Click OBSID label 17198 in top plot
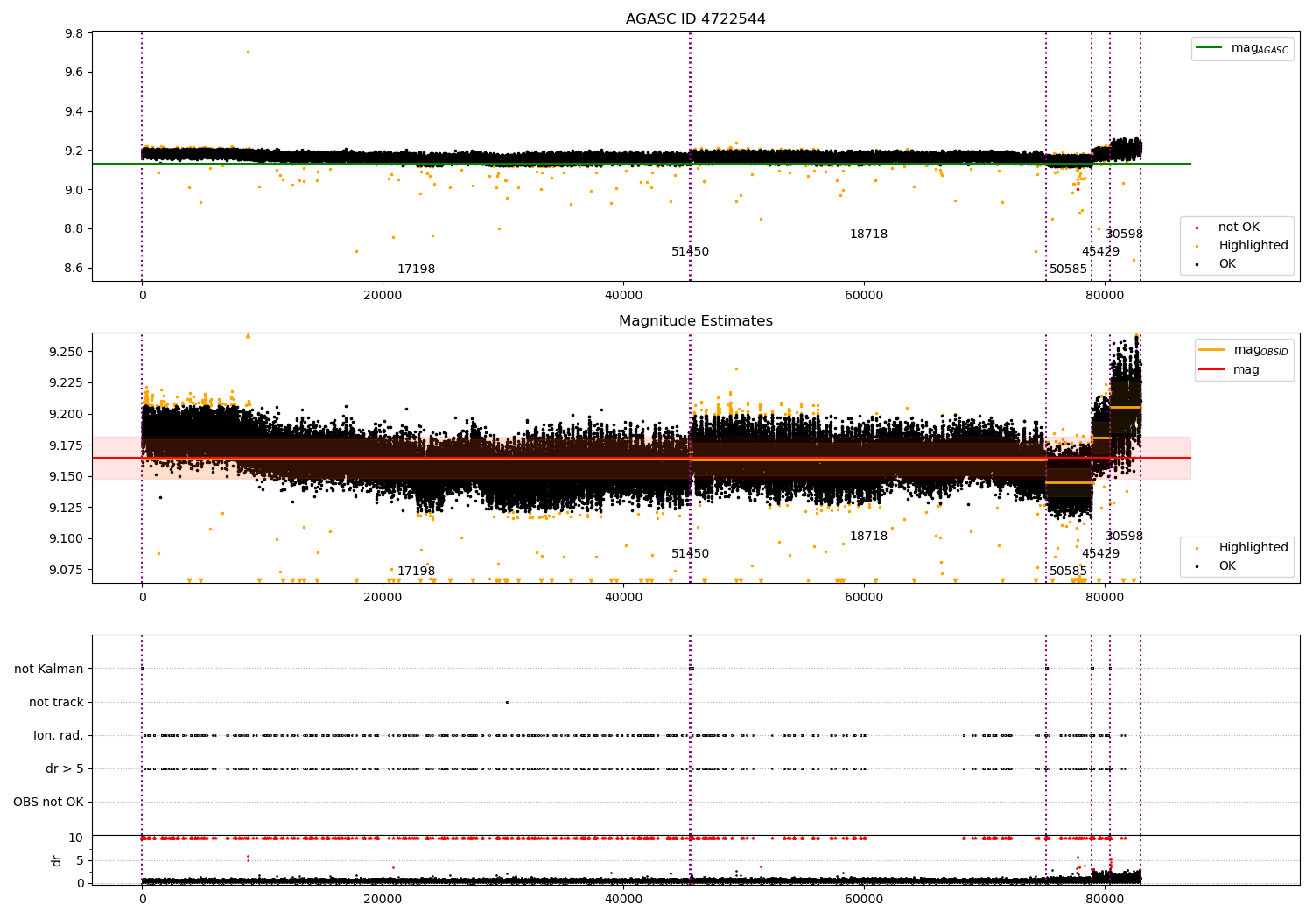This screenshot has height=919, width=1313. pos(416,270)
